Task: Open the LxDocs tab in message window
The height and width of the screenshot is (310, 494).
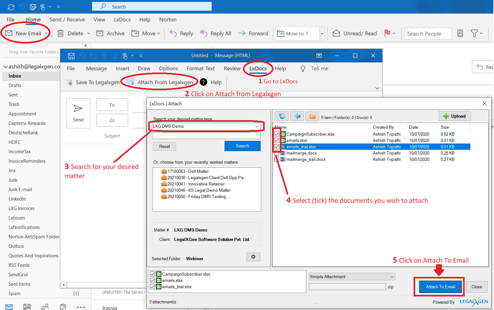Action: click(x=258, y=69)
